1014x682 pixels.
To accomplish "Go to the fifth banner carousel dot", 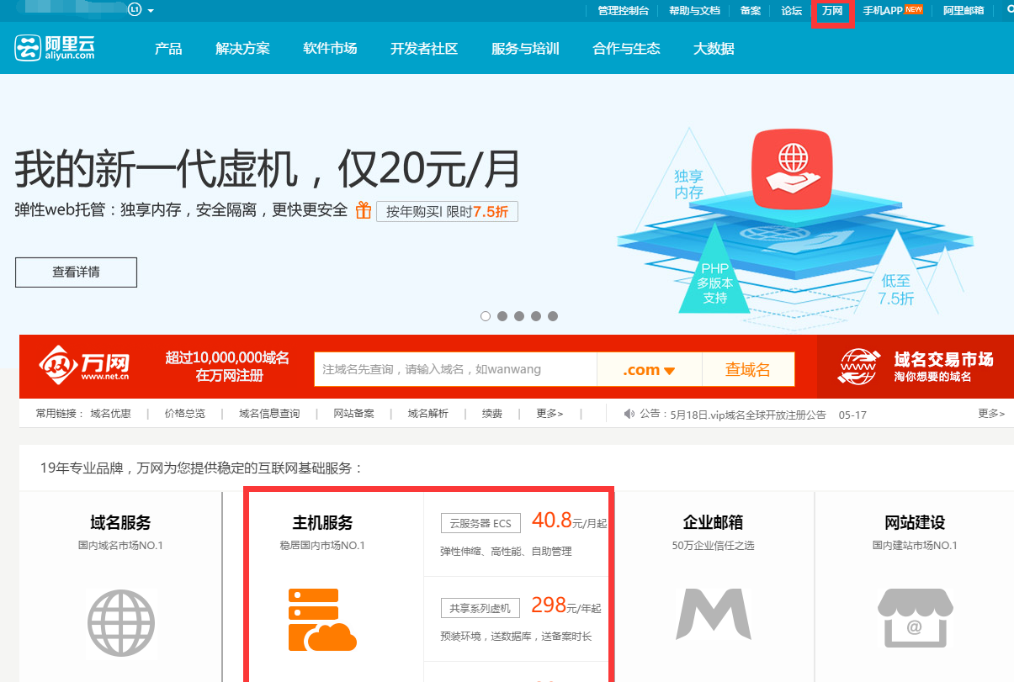I will 553,316.
